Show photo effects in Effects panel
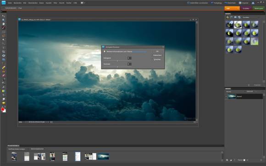 pos(235,17)
